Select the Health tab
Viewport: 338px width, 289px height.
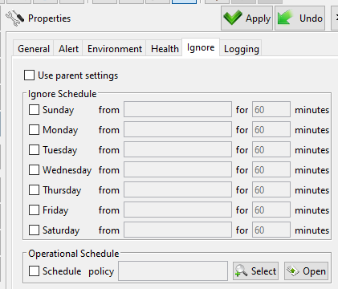coord(165,49)
